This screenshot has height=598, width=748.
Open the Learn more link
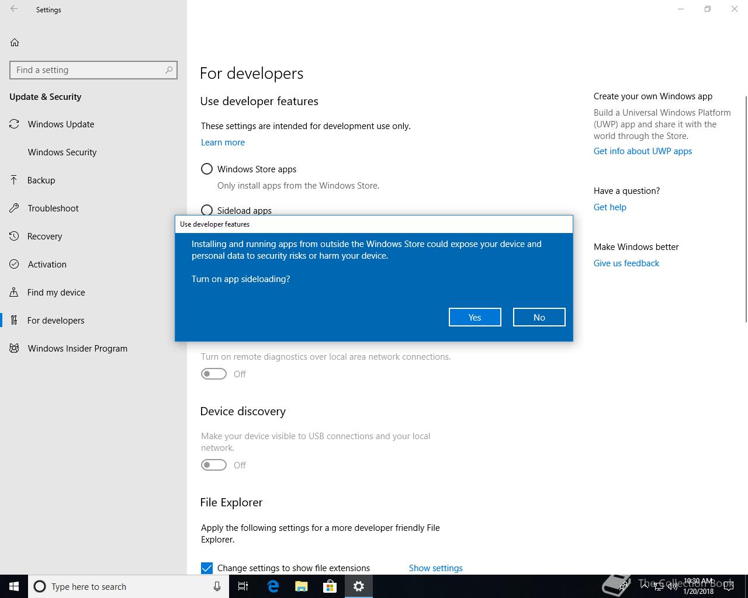223,142
